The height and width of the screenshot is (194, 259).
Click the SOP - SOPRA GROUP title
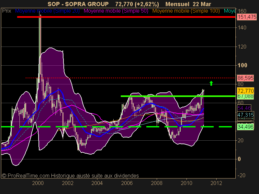pyautogui.click(x=78, y=4)
